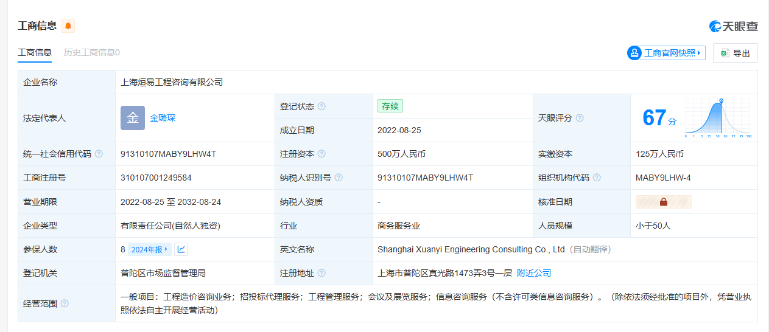Switch to the 历史工商信息 tab

(x=91, y=52)
